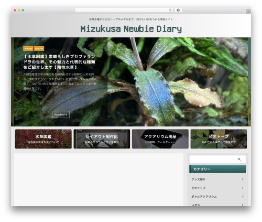Click the search magnifier icon
The image size is (262, 222).
(239, 159)
